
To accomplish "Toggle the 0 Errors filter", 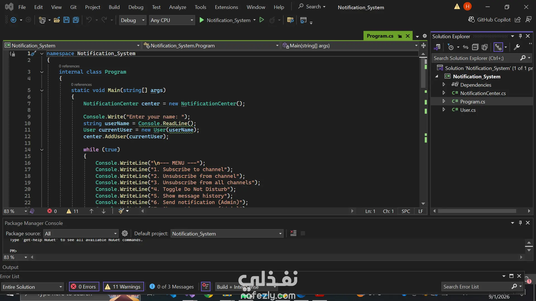I will pyautogui.click(x=84, y=287).
